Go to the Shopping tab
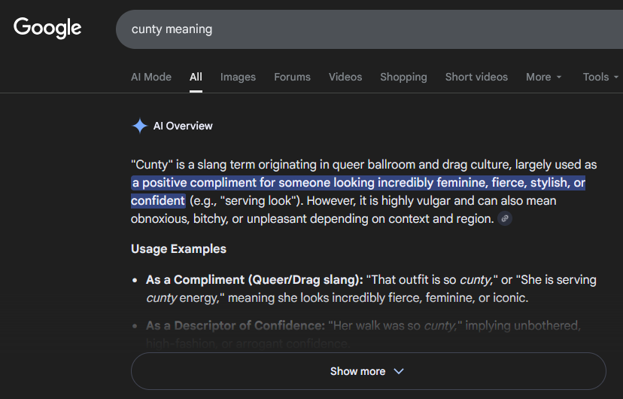Image resolution: width=623 pixels, height=399 pixels. click(403, 77)
